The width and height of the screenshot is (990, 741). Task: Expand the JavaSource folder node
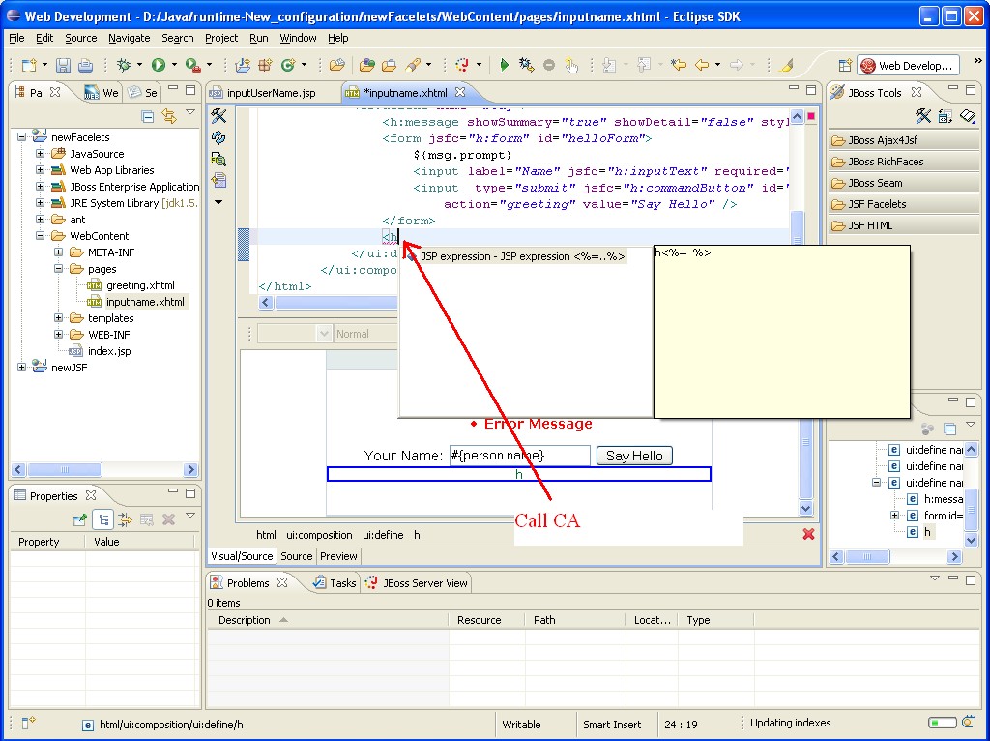pos(41,154)
